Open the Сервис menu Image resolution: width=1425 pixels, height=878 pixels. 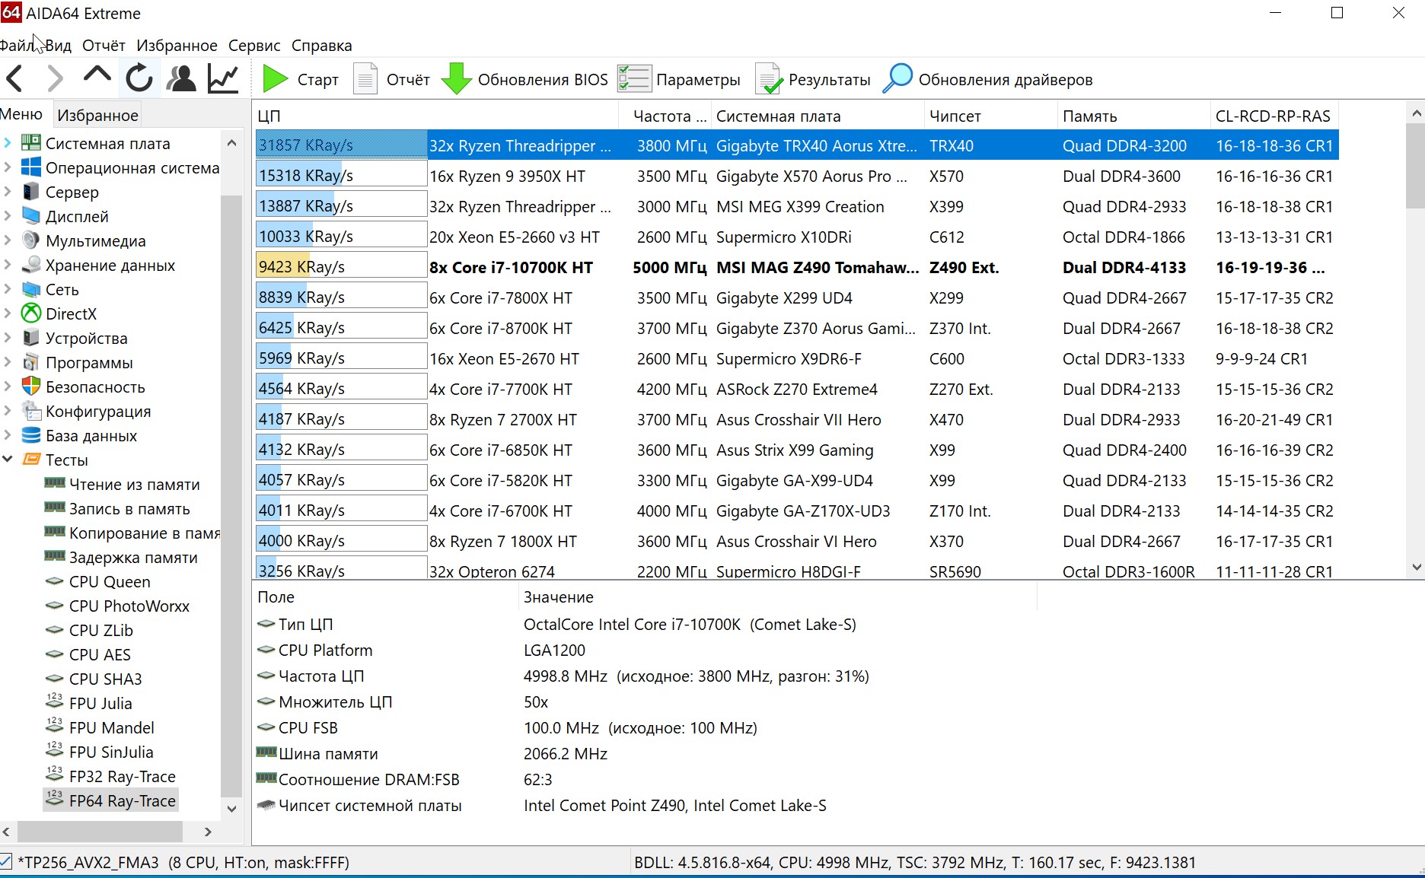(x=253, y=46)
